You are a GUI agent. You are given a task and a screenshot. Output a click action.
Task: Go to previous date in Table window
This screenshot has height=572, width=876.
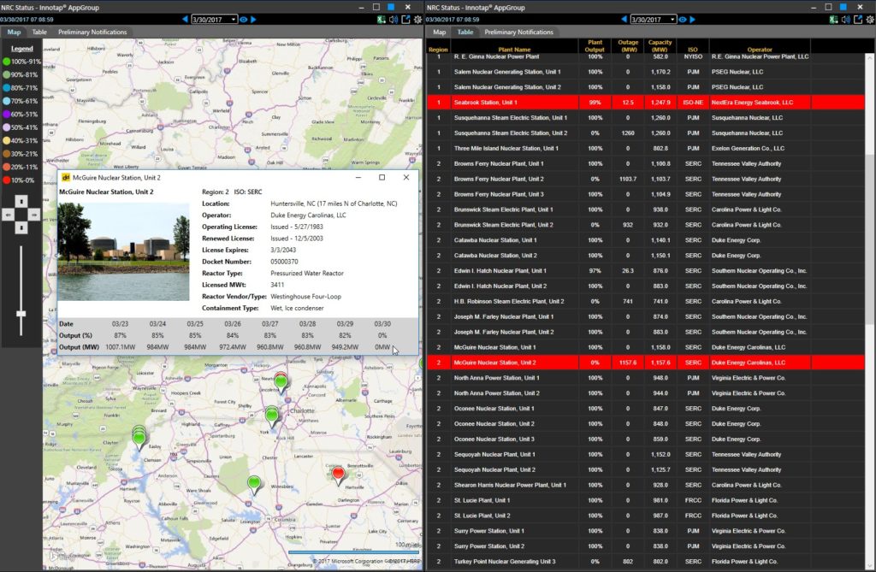(624, 19)
